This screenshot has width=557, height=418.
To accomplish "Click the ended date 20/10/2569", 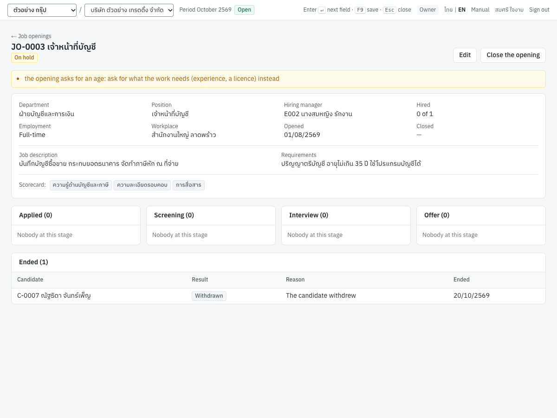I will [x=472, y=296].
